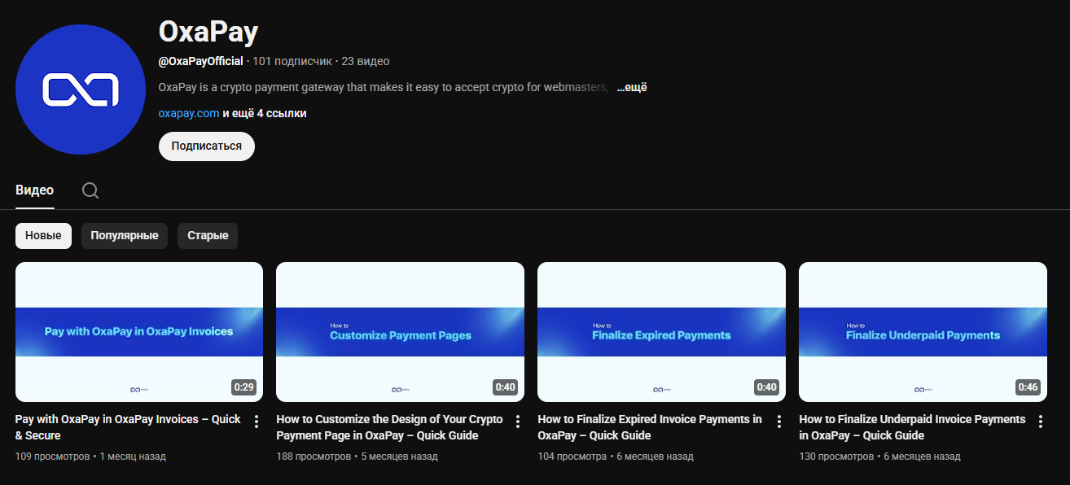The image size is (1070, 485).
Task: Open the Finalize Underpaid Payments video thumbnail
Action: coord(923,332)
